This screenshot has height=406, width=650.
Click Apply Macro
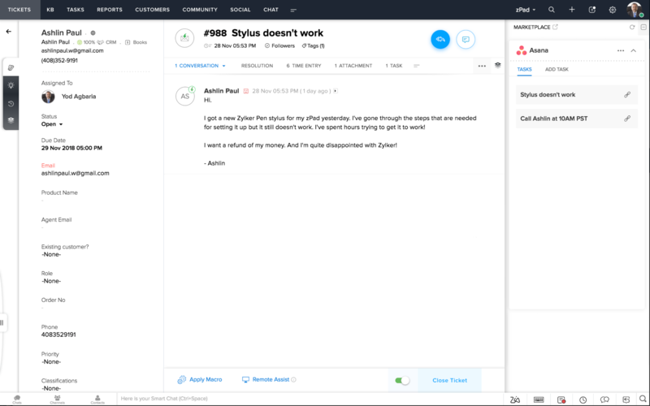pos(200,379)
